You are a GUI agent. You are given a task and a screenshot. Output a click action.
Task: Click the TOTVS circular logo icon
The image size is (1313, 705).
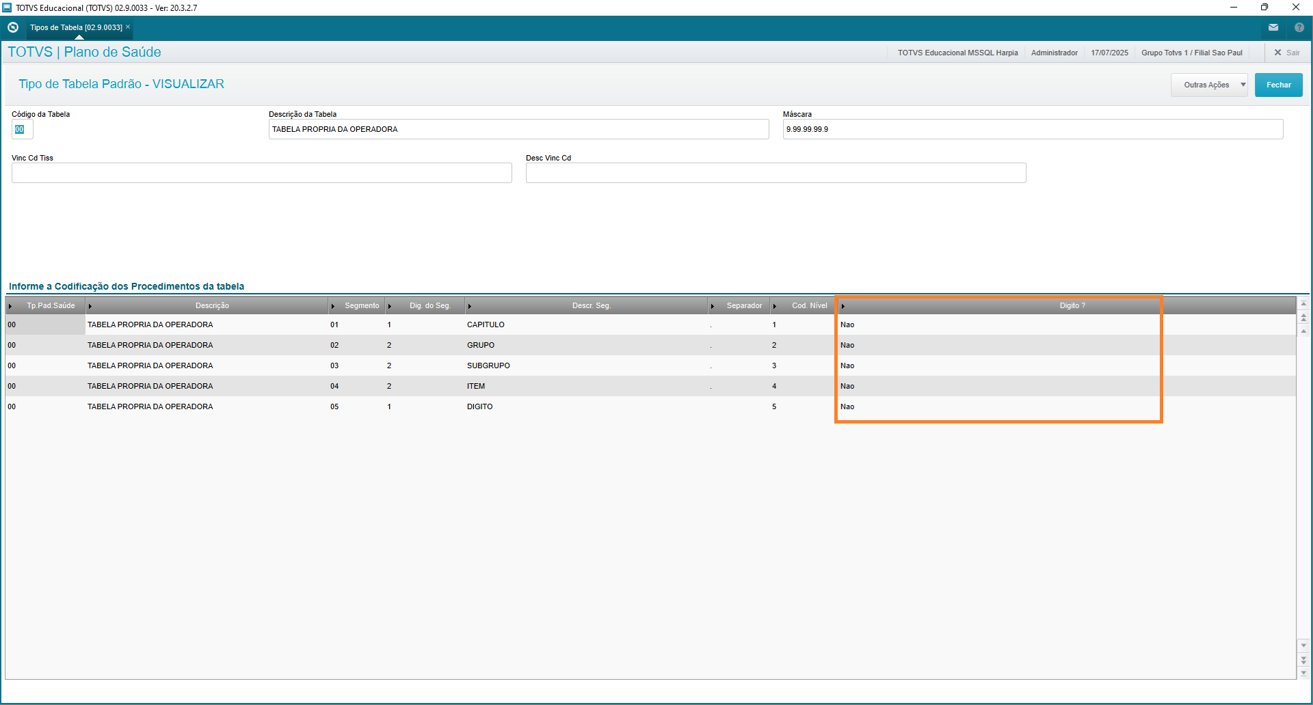(x=12, y=27)
